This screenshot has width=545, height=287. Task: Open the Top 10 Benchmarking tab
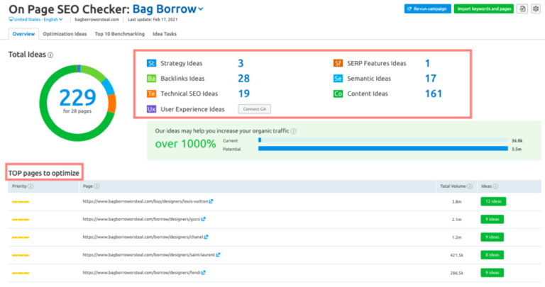119,34
